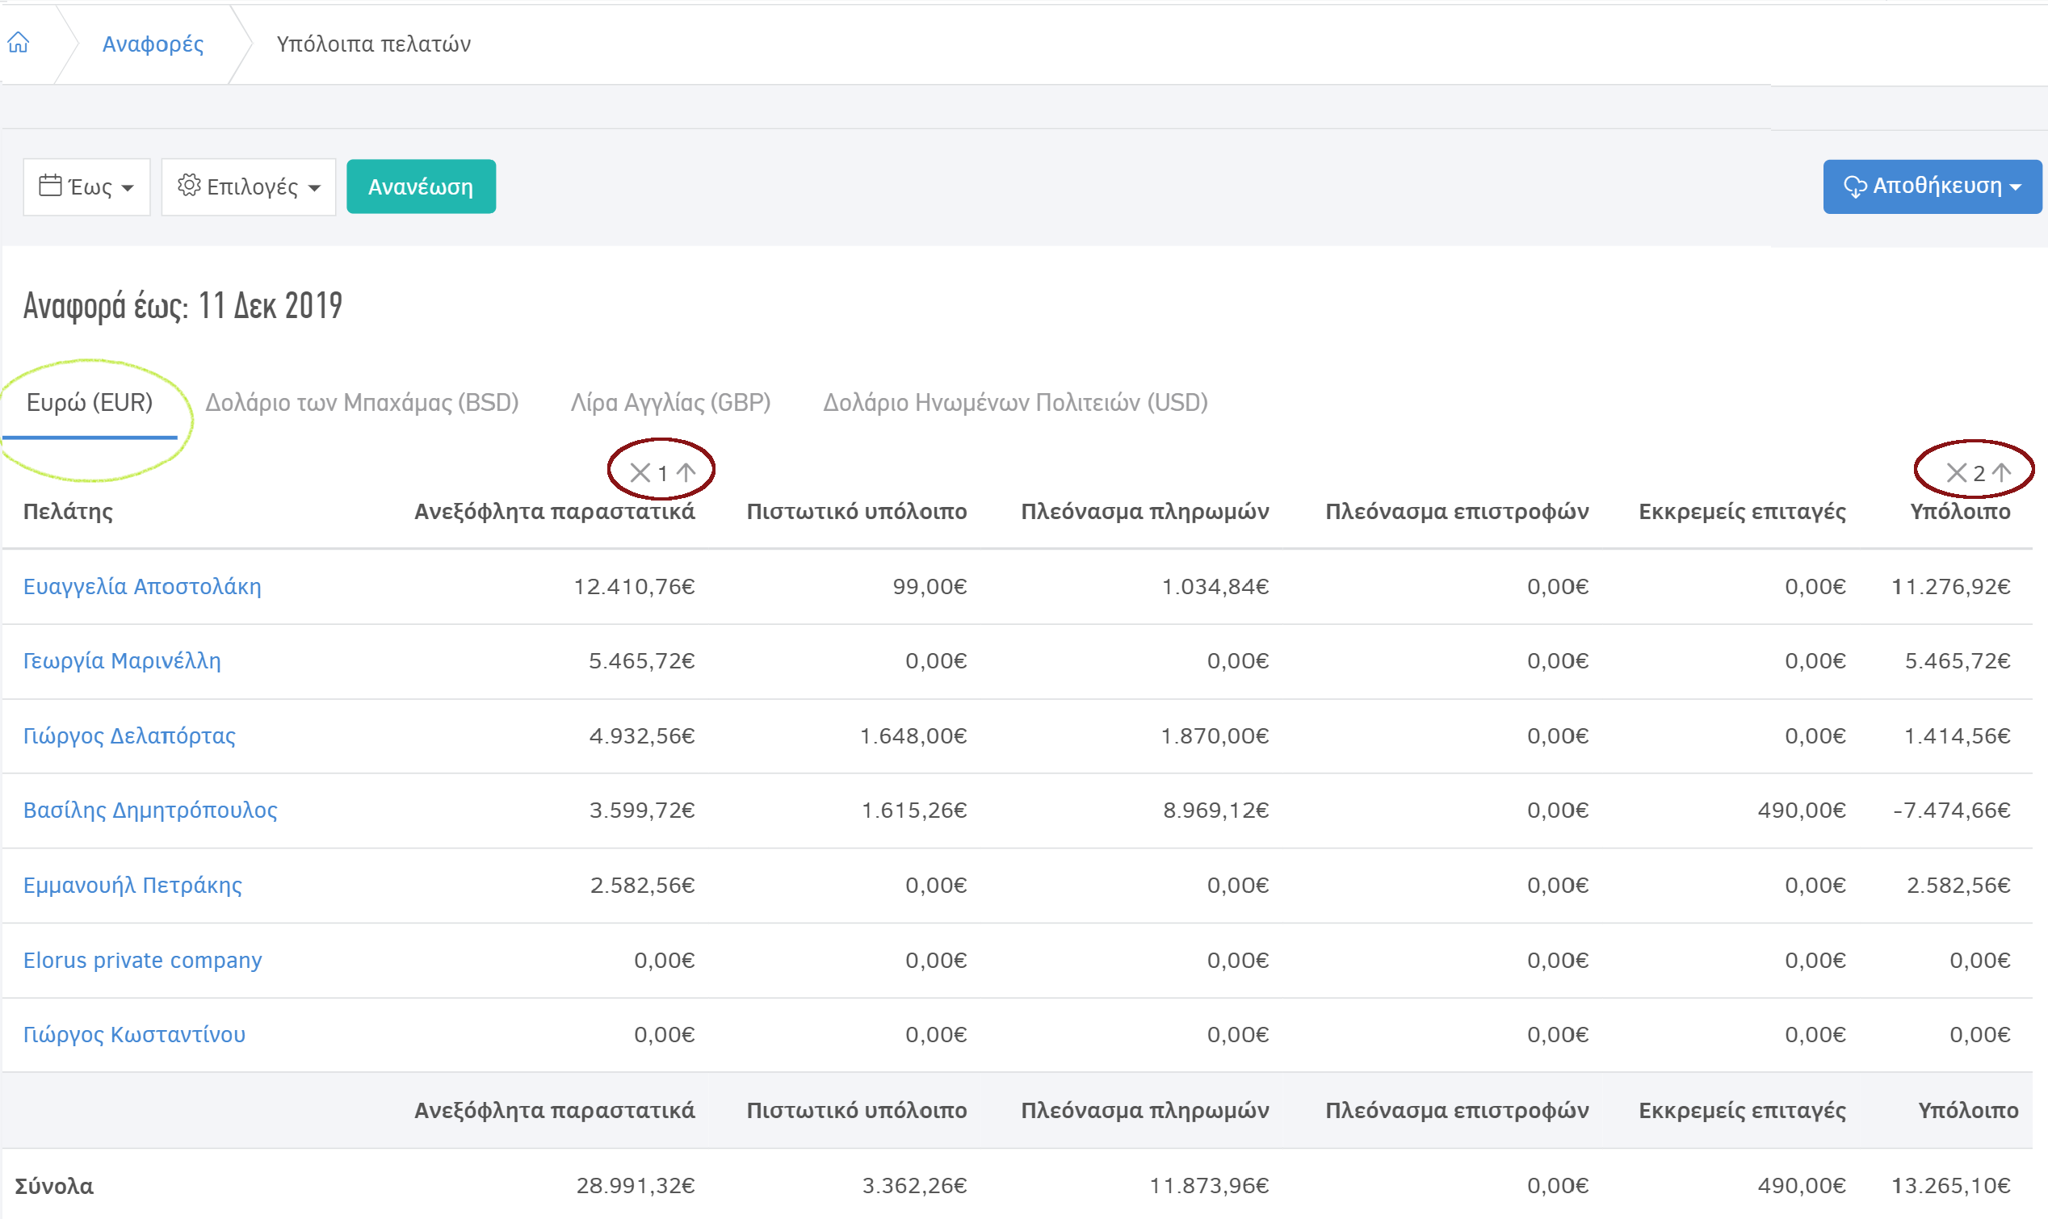
Task: Switch to Δολάριο Ηνωμένων Πολιτειών (USD) tab
Action: (1015, 403)
